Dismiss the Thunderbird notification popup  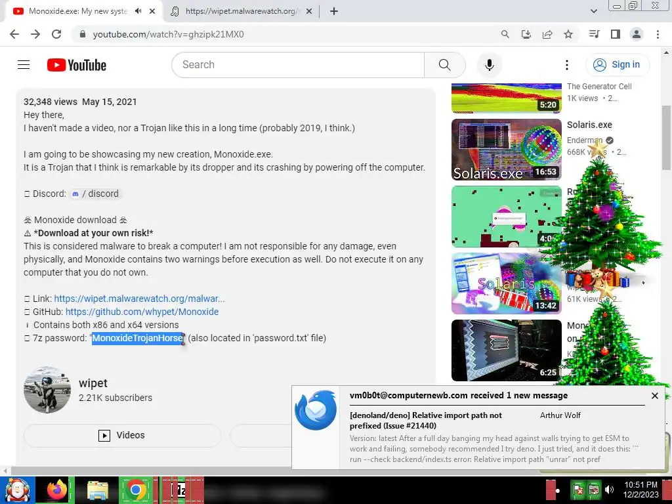click(x=655, y=396)
